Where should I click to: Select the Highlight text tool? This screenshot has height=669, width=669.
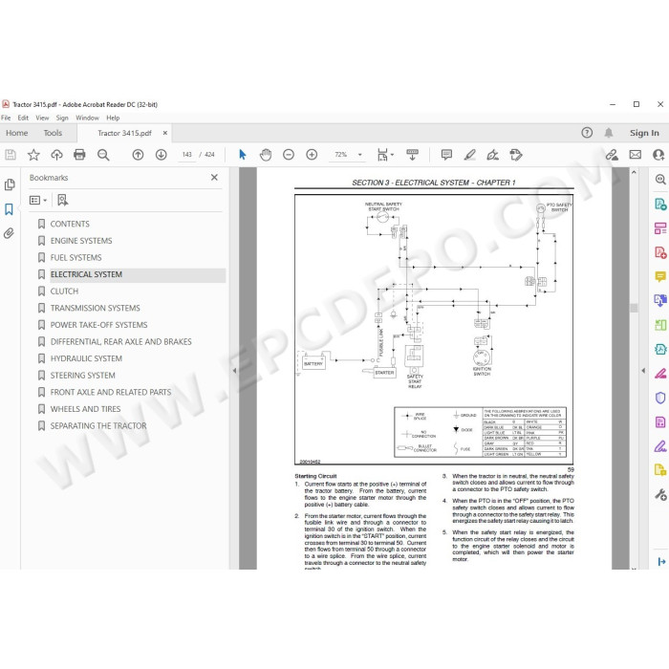470,155
